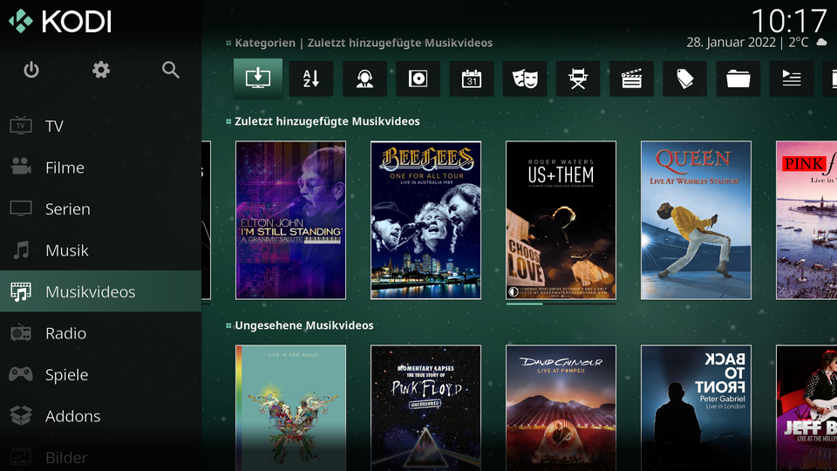
Task: Open Peter Gabriel Back to Front poster
Action: coord(696,408)
